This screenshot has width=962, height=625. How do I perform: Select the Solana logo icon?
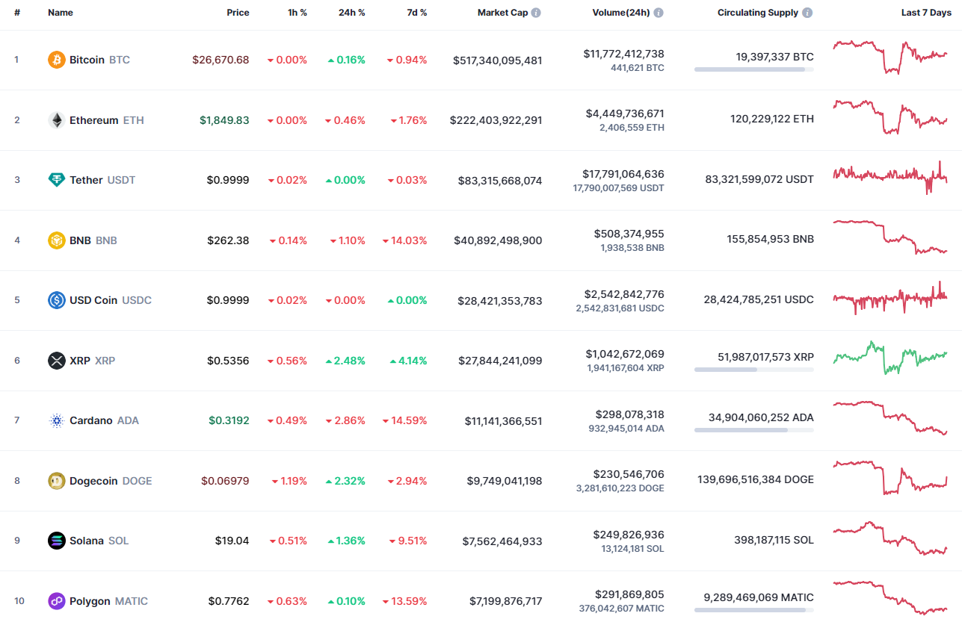[56, 541]
